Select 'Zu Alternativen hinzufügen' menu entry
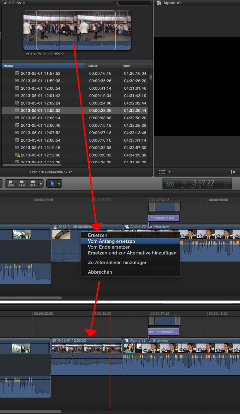Screen dimensions: 240x414 point(117,262)
